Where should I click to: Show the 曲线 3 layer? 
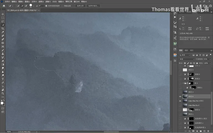(x=180, y=74)
